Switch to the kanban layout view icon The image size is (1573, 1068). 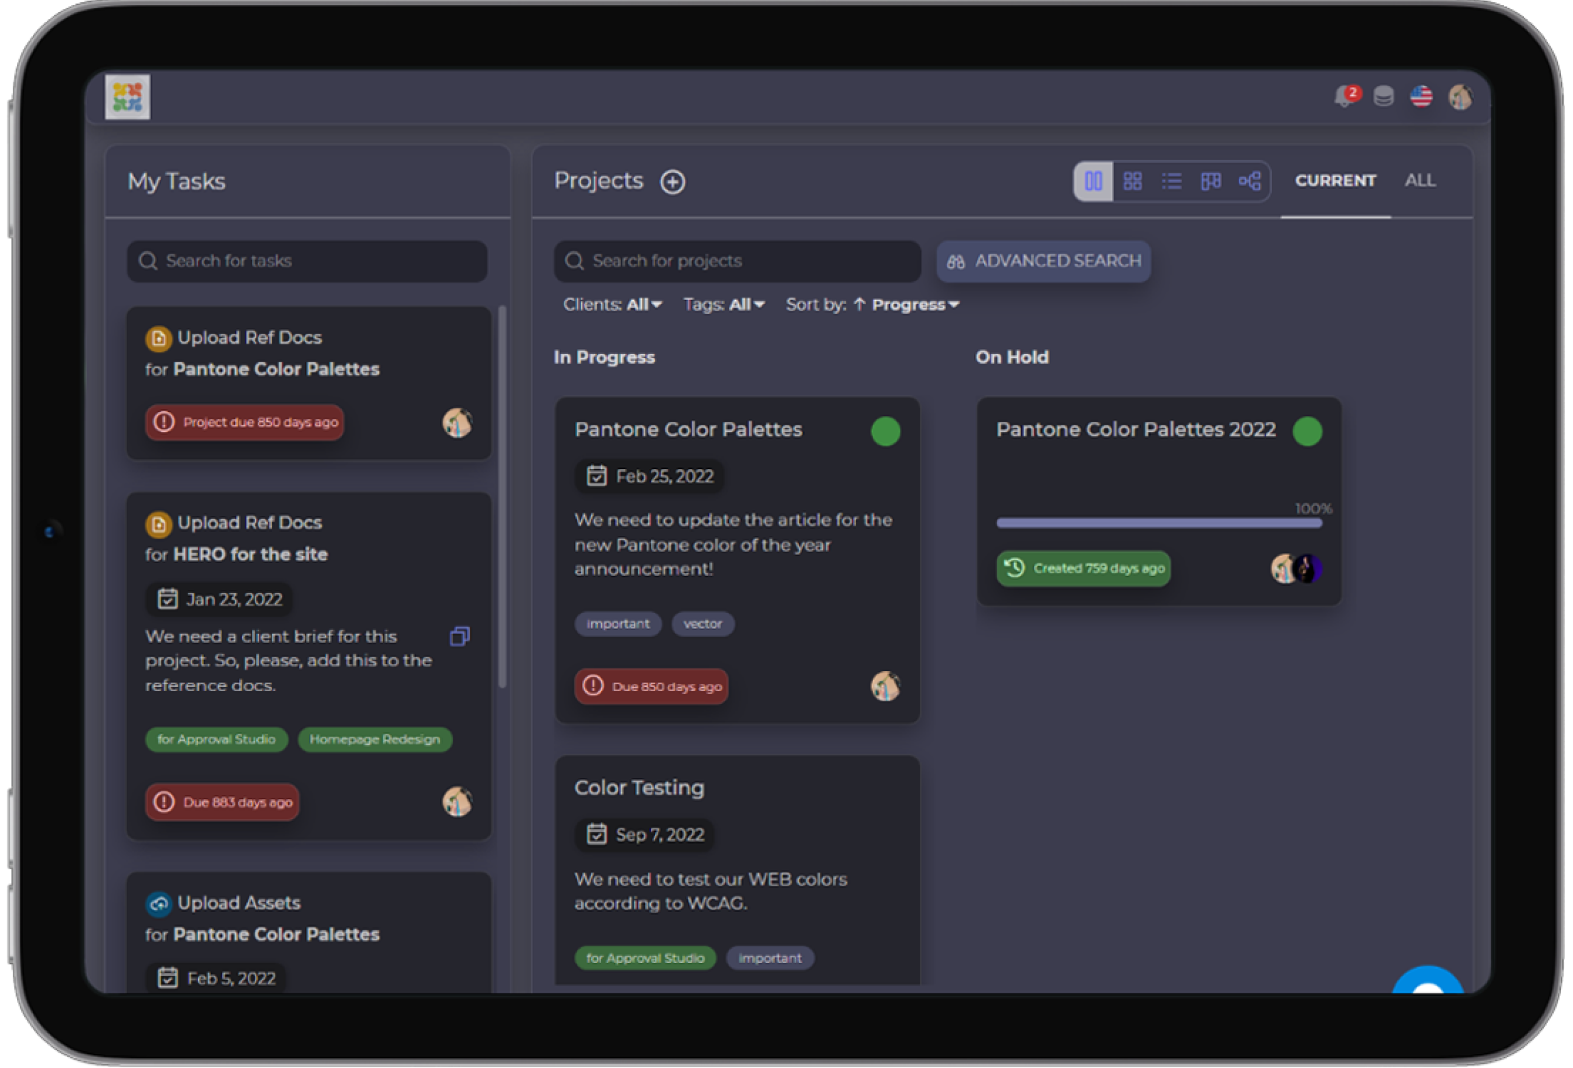(1211, 181)
